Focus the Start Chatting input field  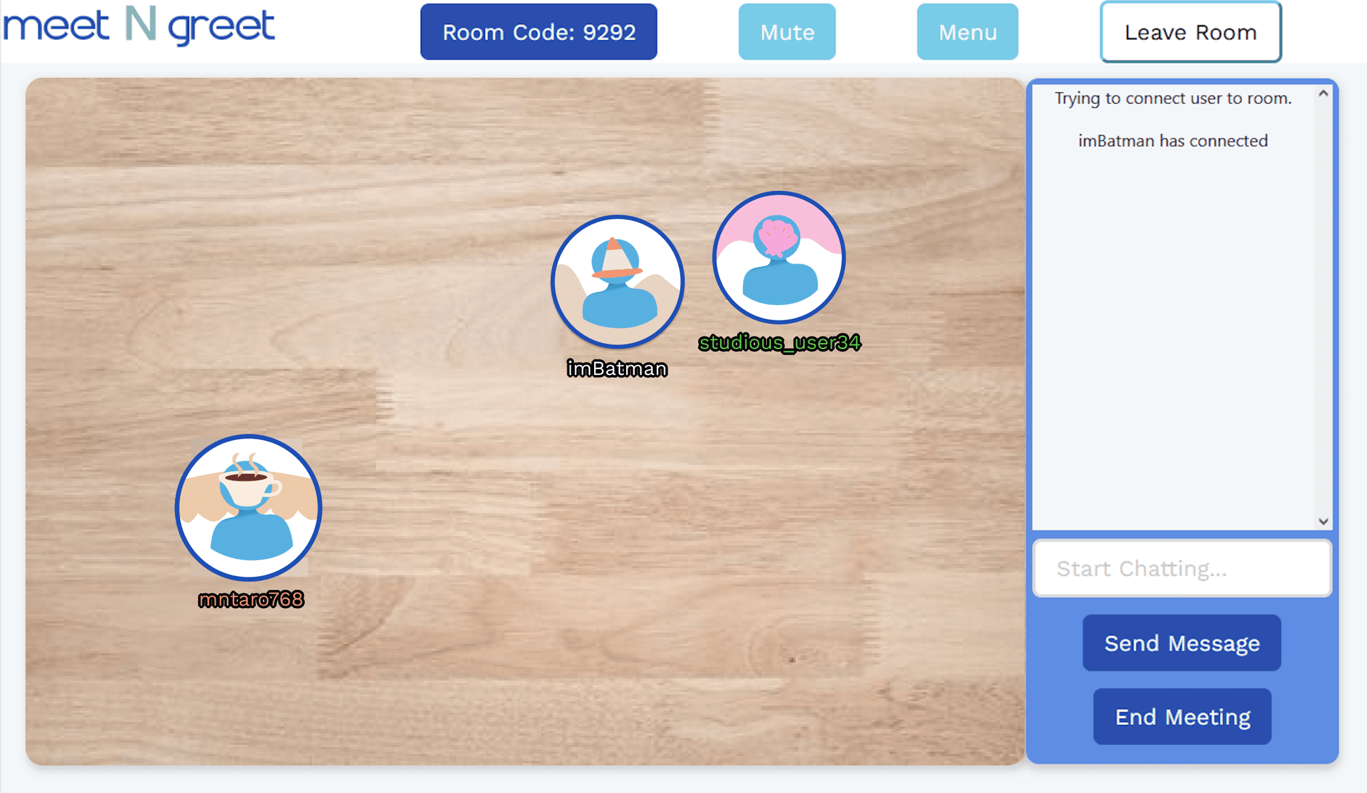(1181, 569)
